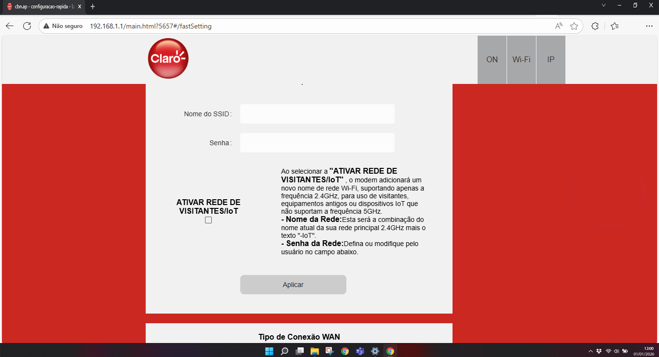This screenshot has height=357, width=659.
Task: Show hidden system tray icons
Action: (590, 351)
